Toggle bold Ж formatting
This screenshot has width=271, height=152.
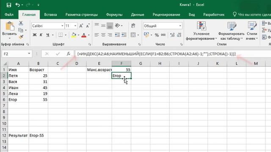(x=35, y=35)
